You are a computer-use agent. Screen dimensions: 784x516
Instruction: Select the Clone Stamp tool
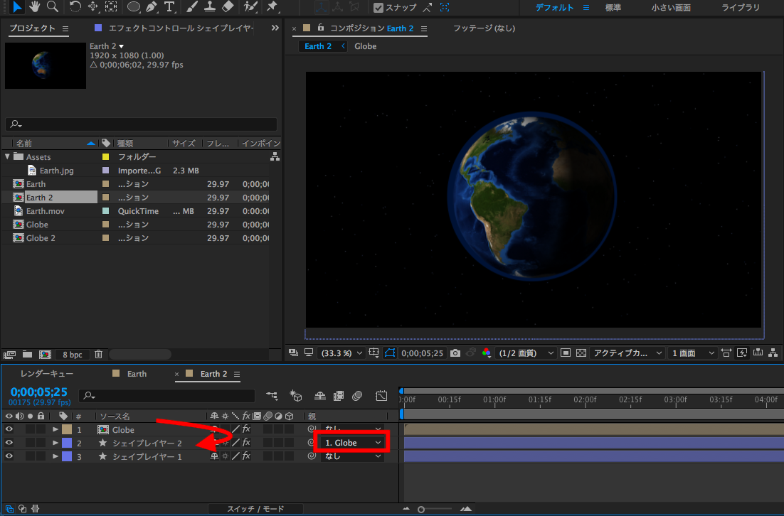[209, 7]
